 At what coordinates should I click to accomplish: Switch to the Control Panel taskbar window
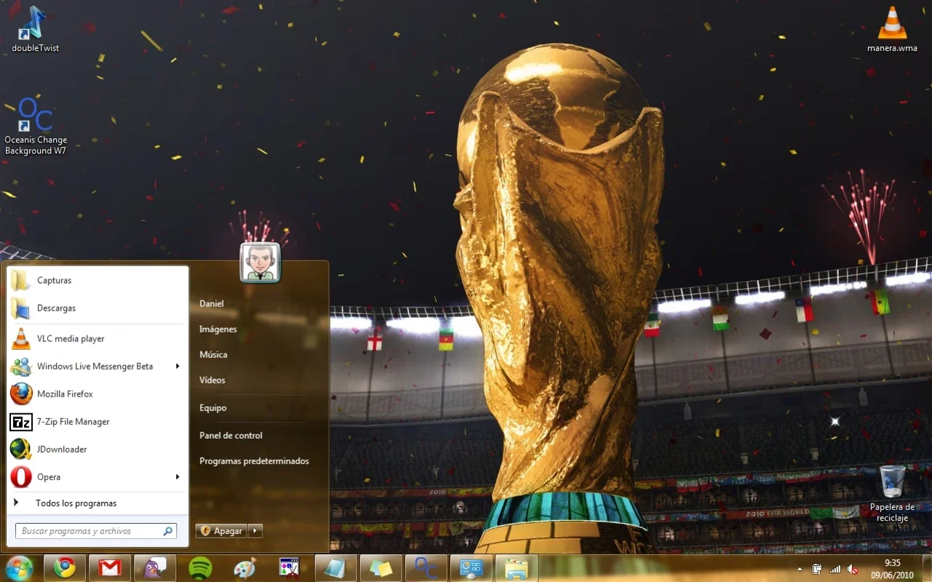(x=471, y=567)
